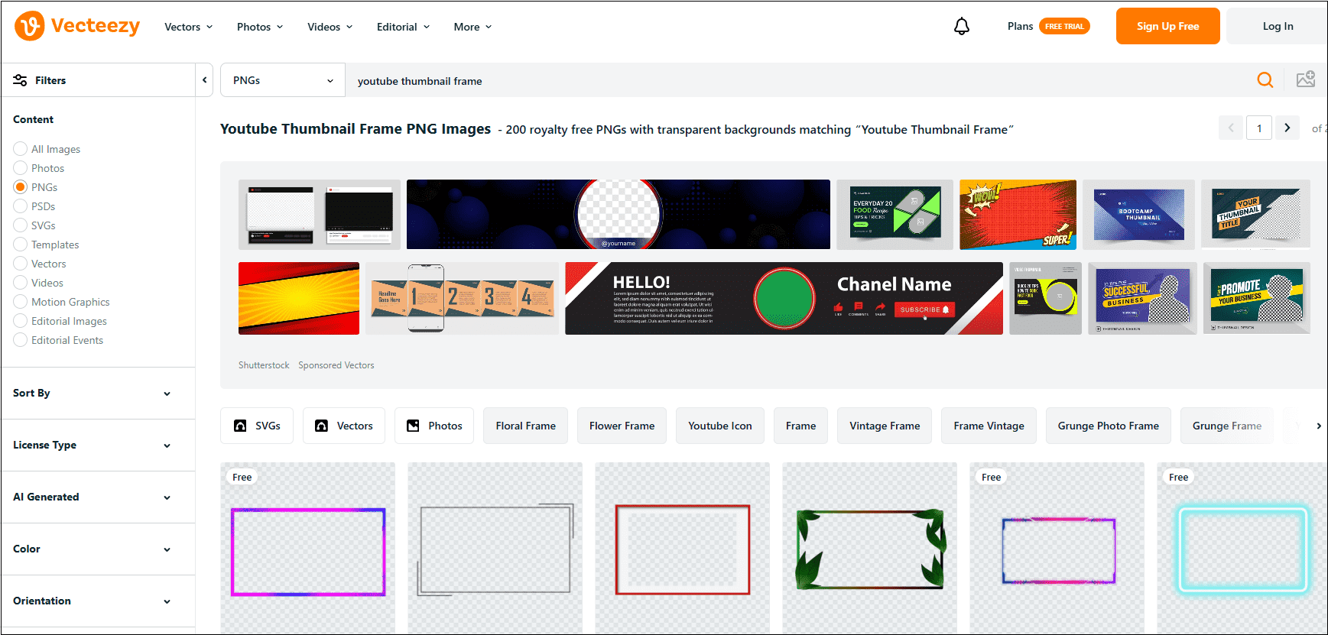
Task: Collapse the filters sidebar arrow
Action: coord(204,80)
